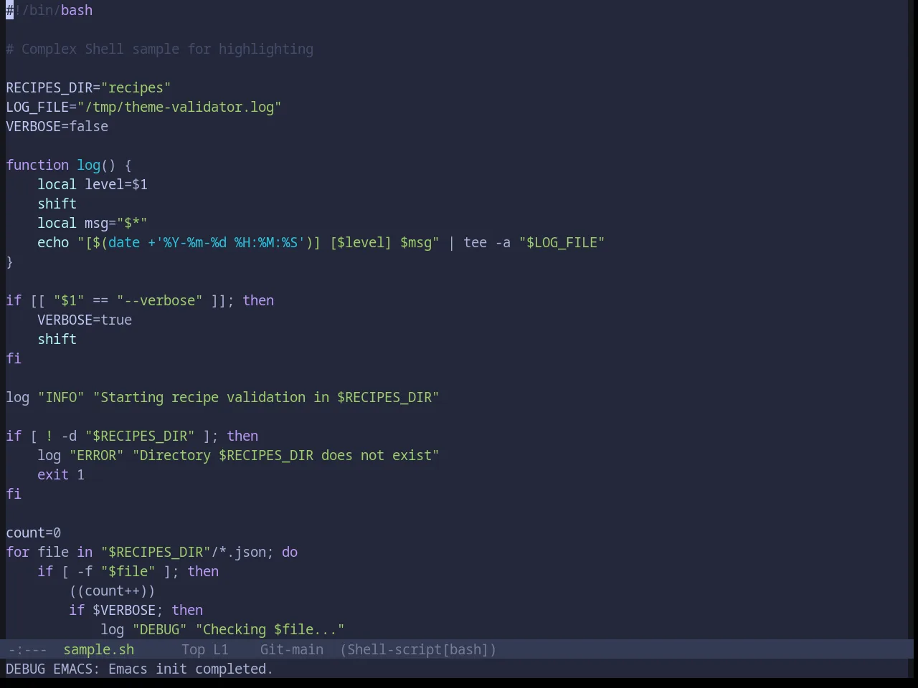The height and width of the screenshot is (688, 918).
Task: Click 'shift' below VERBOSE=true
Action: point(57,339)
